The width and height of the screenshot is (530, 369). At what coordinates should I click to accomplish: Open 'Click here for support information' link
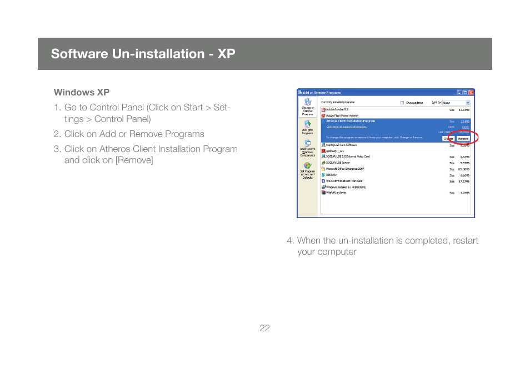[x=347, y=127]
